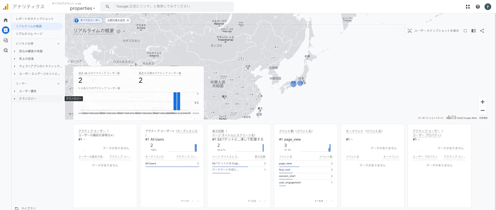Select リアルタイムの概要 in sidebar
The height and width of the screenshot is (210, 496).
point(38,26)
